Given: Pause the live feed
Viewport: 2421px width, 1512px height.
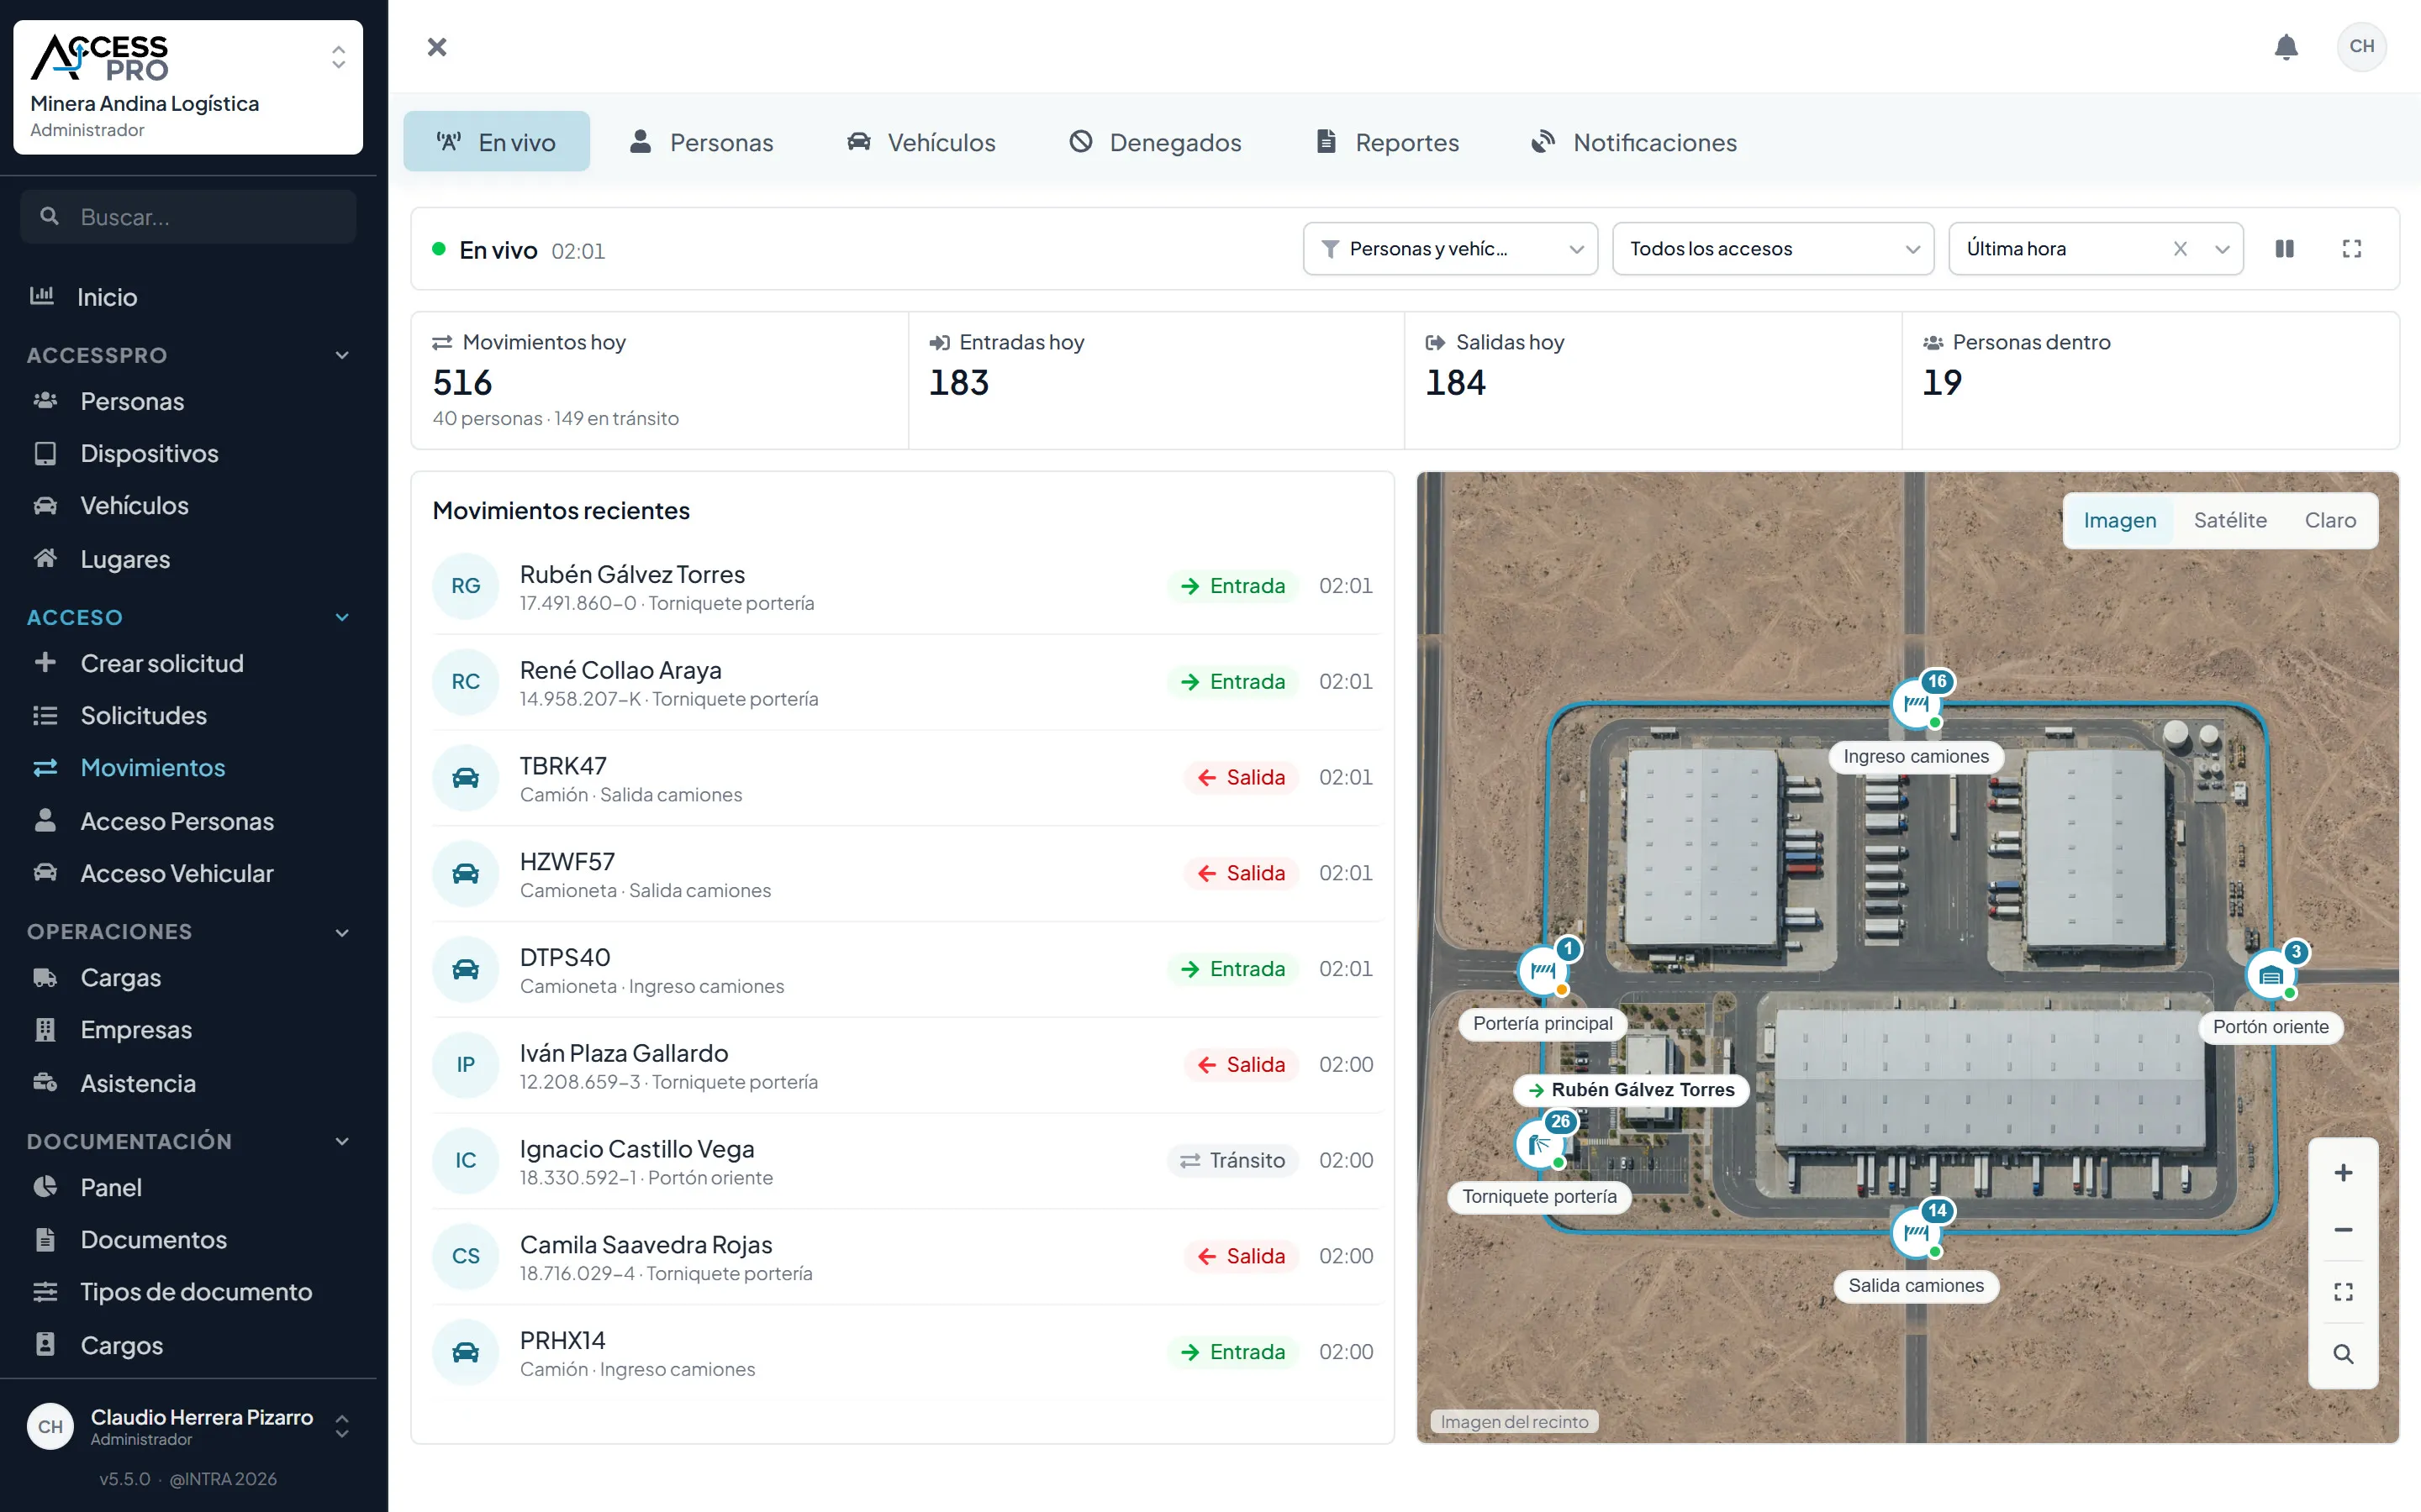Looking at the screenshot, I should (2285, 249).
